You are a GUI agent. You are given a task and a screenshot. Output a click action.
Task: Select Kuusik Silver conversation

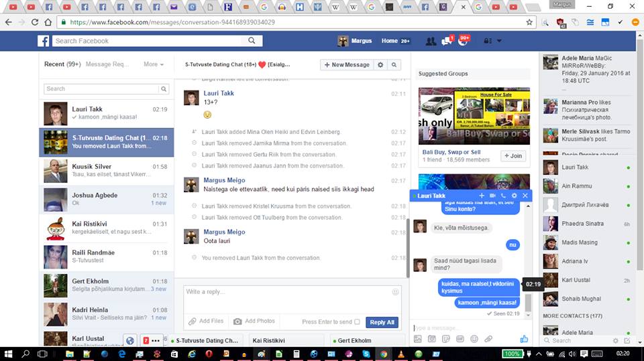pos(107,171)
